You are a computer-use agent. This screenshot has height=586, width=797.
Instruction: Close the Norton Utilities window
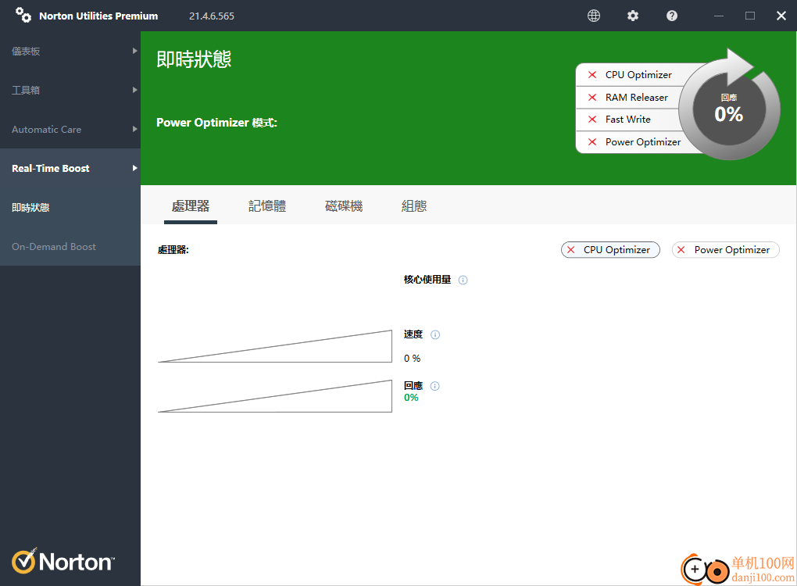pyautogui.click(x=781, y=16)
